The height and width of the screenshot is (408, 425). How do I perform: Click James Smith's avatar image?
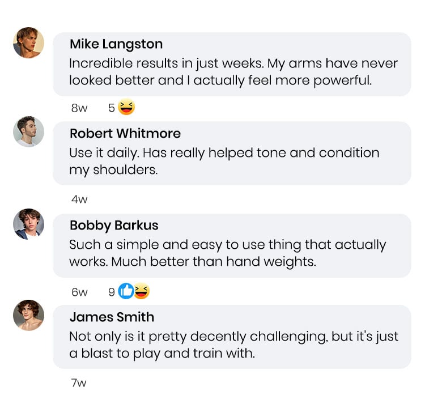(x=28, y=315)
